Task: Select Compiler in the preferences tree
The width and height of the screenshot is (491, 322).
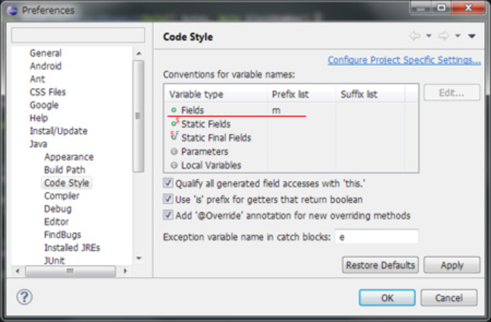Action: click(x=62, y=196)
